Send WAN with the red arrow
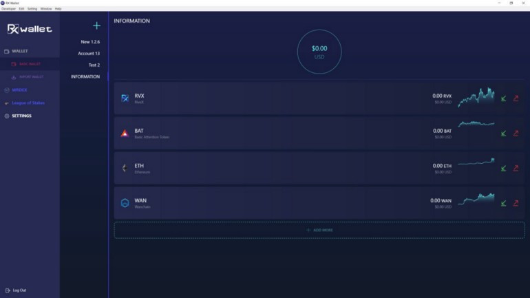Viewport: 530px width, 298px height. [x=516, y=203]
